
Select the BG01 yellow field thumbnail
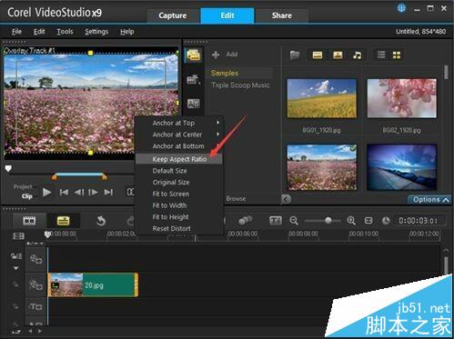322,98
